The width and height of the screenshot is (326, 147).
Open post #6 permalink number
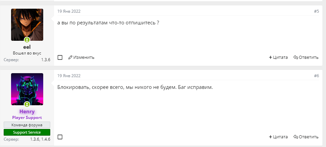(x=316, y=76)
